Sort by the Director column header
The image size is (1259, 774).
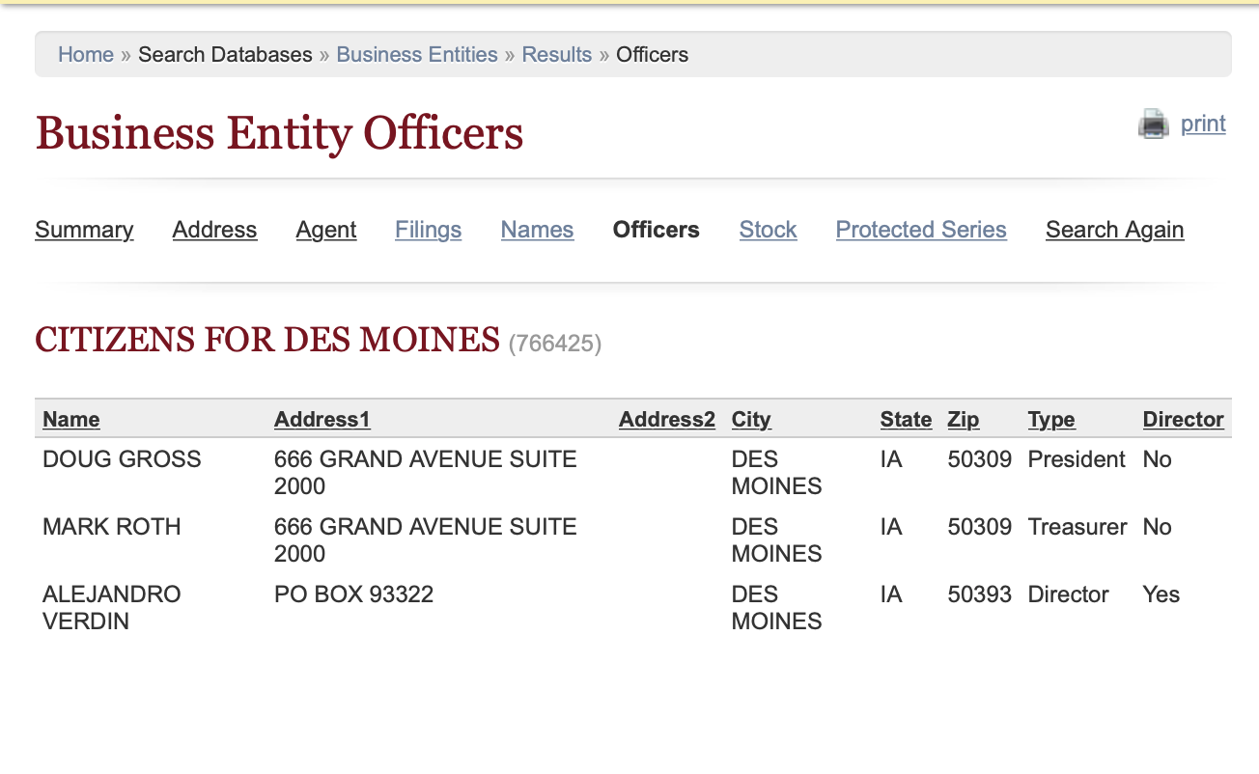tap(1184, 419)
